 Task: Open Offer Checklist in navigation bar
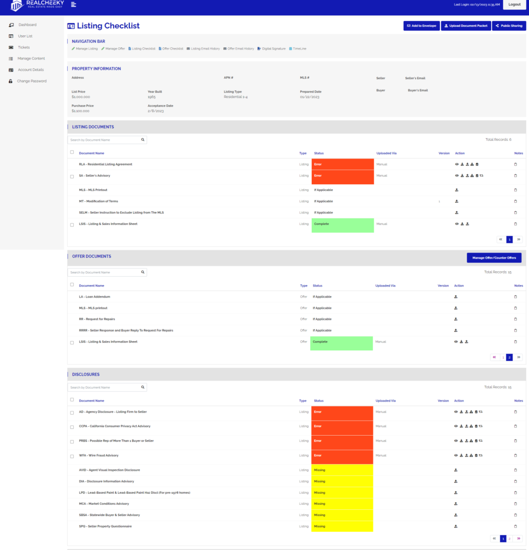point(171,48)
